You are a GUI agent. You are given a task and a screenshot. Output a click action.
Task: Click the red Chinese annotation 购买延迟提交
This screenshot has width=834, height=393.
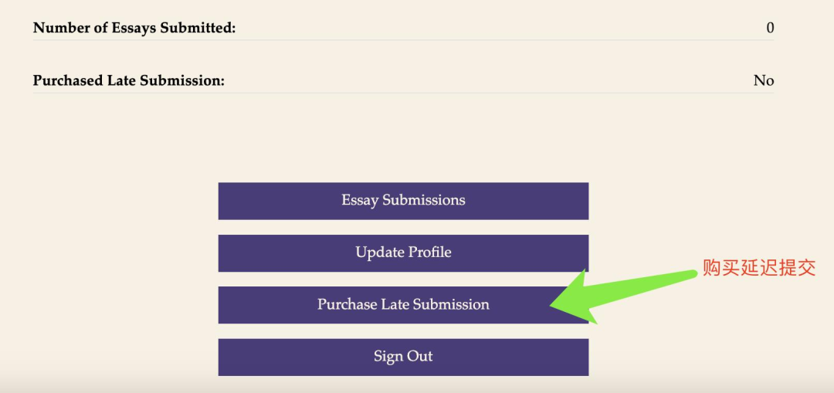pos(759,267)
